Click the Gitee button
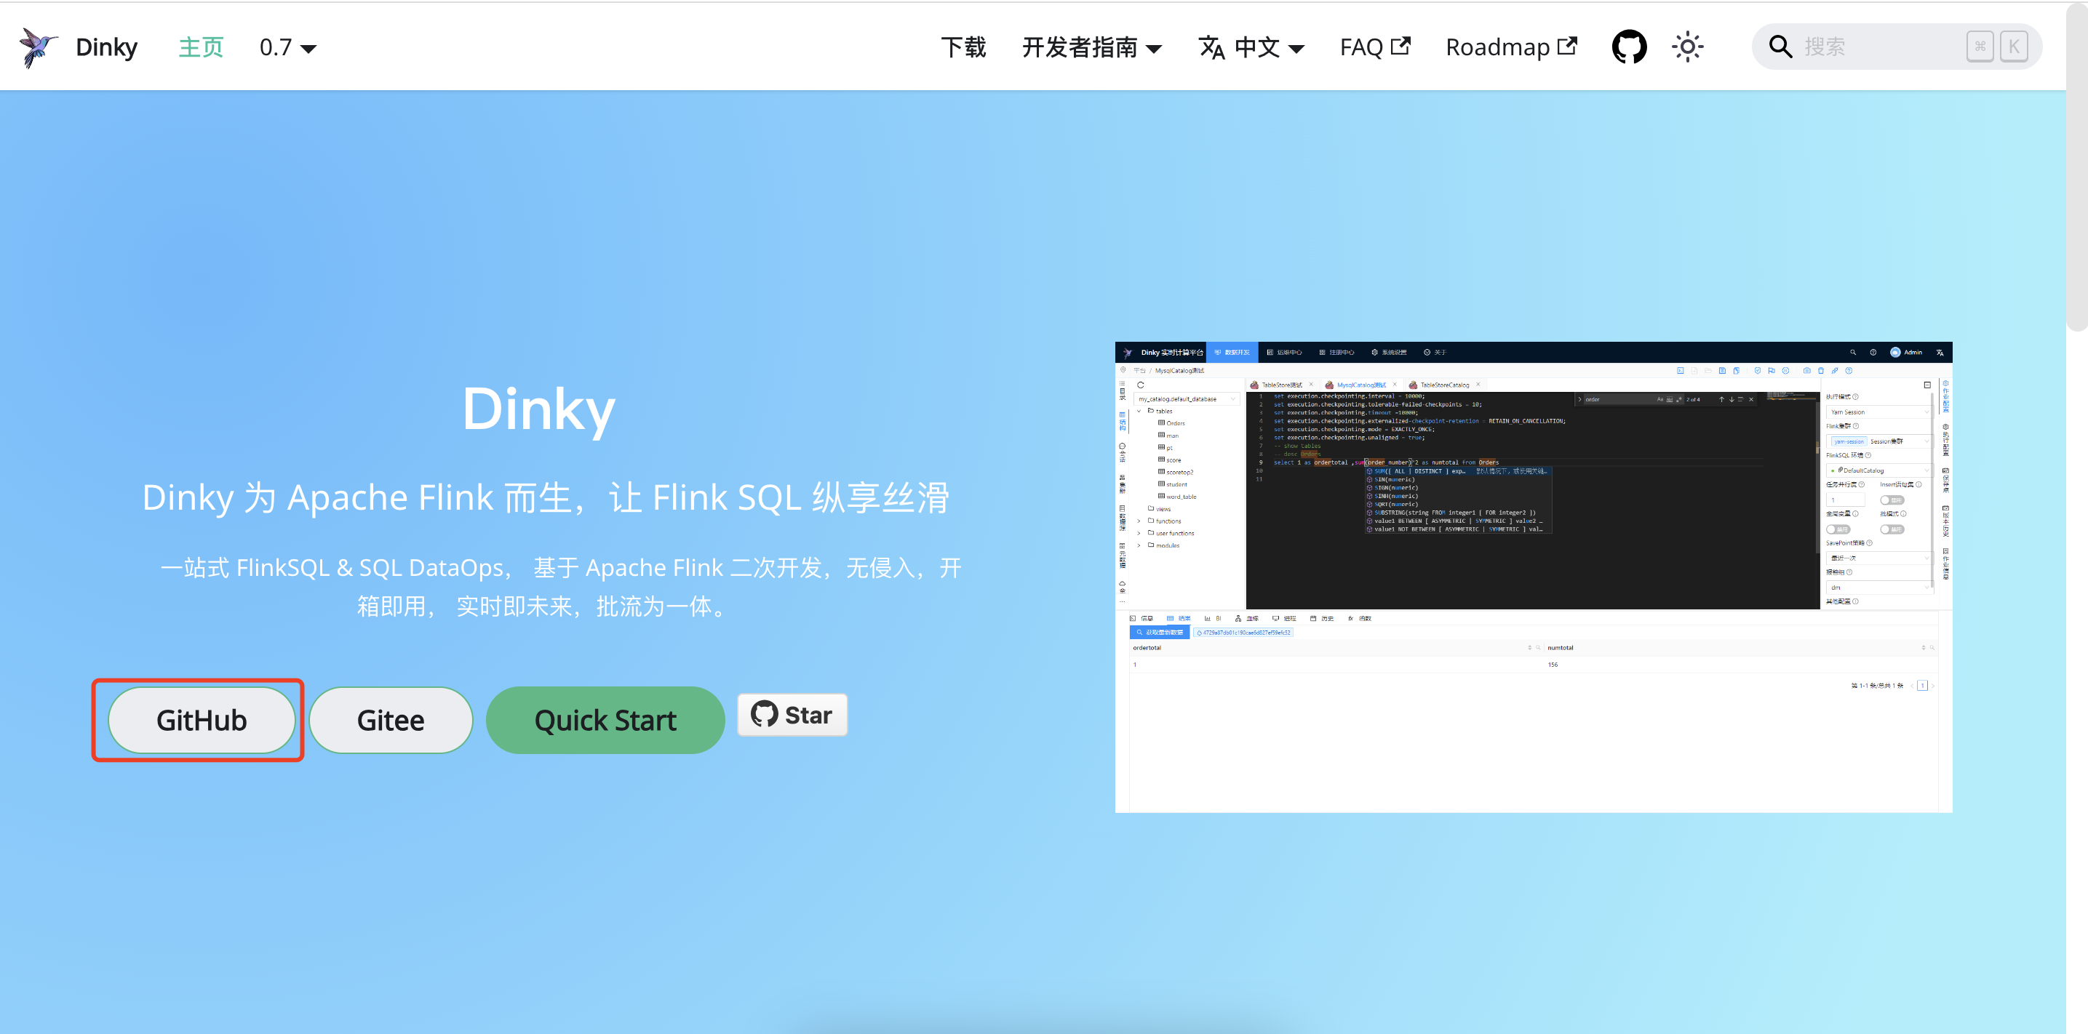Screen dimensions: 2088x1034 tap(390, 720)
